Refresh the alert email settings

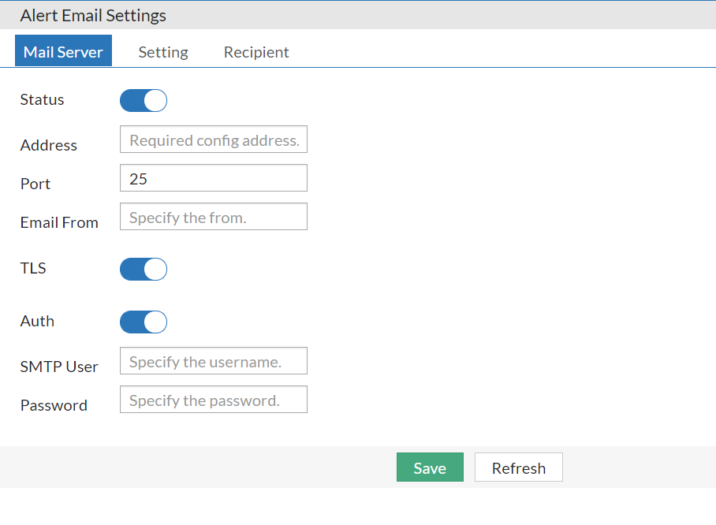[x=518, y=467]
